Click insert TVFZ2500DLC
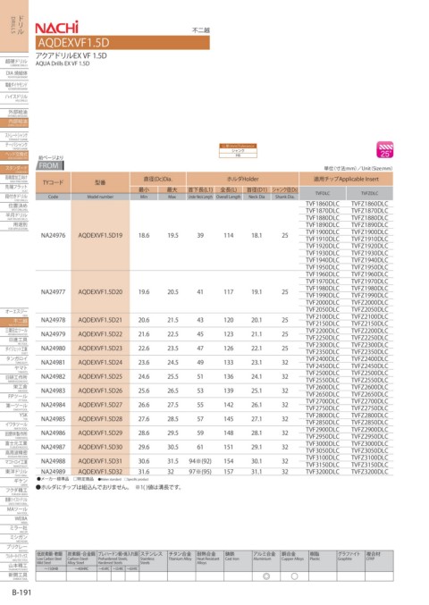 (370, 374)
